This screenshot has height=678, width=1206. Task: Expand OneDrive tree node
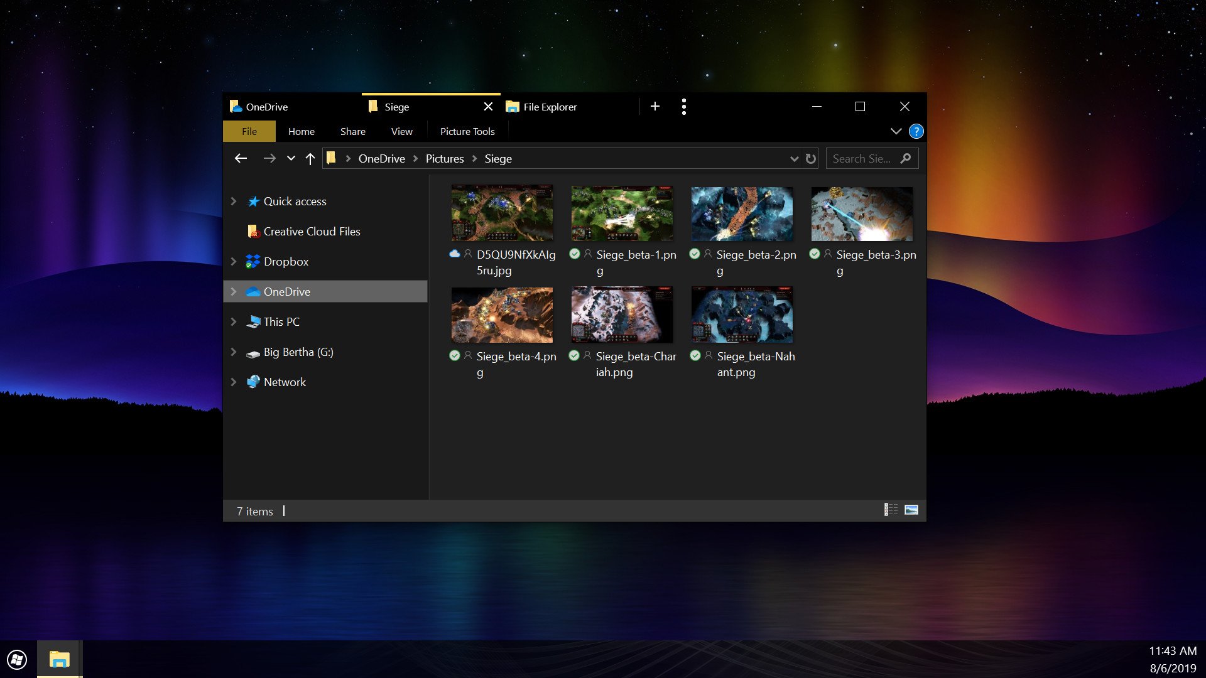(x=234, y=291)
